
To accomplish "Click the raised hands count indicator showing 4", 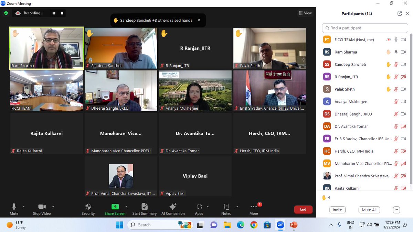I will 326,198.
